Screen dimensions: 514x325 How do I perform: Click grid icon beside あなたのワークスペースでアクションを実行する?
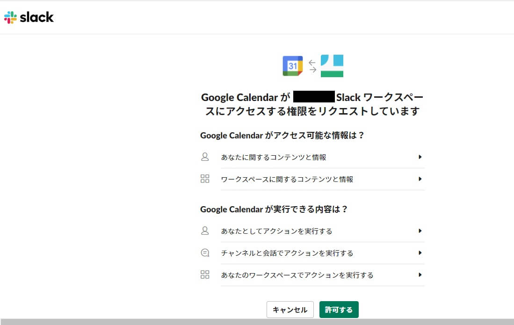204,274
